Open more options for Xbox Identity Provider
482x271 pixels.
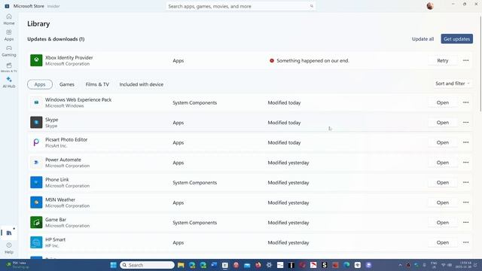(465, 60)
